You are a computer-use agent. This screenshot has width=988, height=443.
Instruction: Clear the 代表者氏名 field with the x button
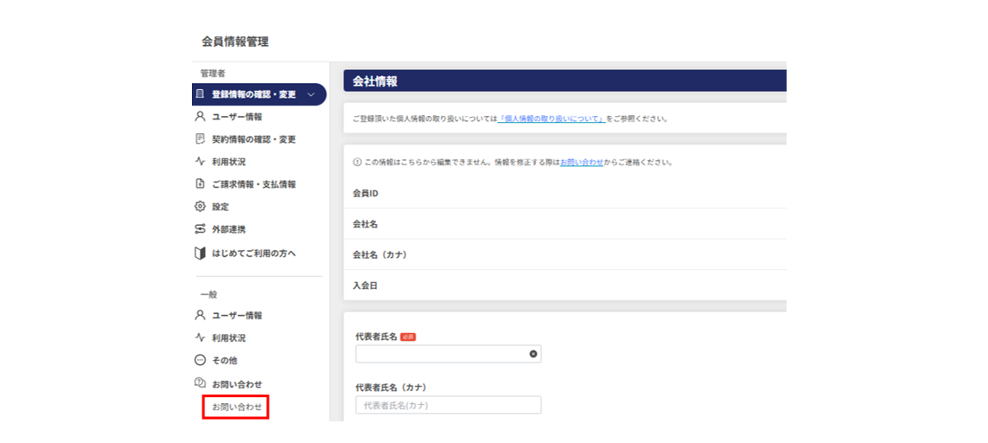(532, 354)
